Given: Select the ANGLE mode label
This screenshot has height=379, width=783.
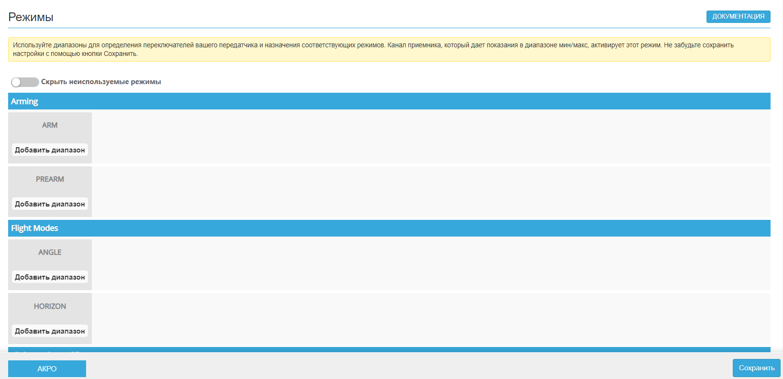Looking at the screenshot, I should (x=50, y=252).
